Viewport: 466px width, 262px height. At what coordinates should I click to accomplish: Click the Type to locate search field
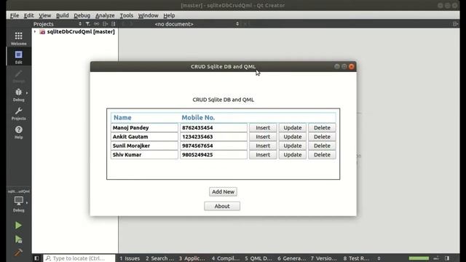[x=79, y=258]
